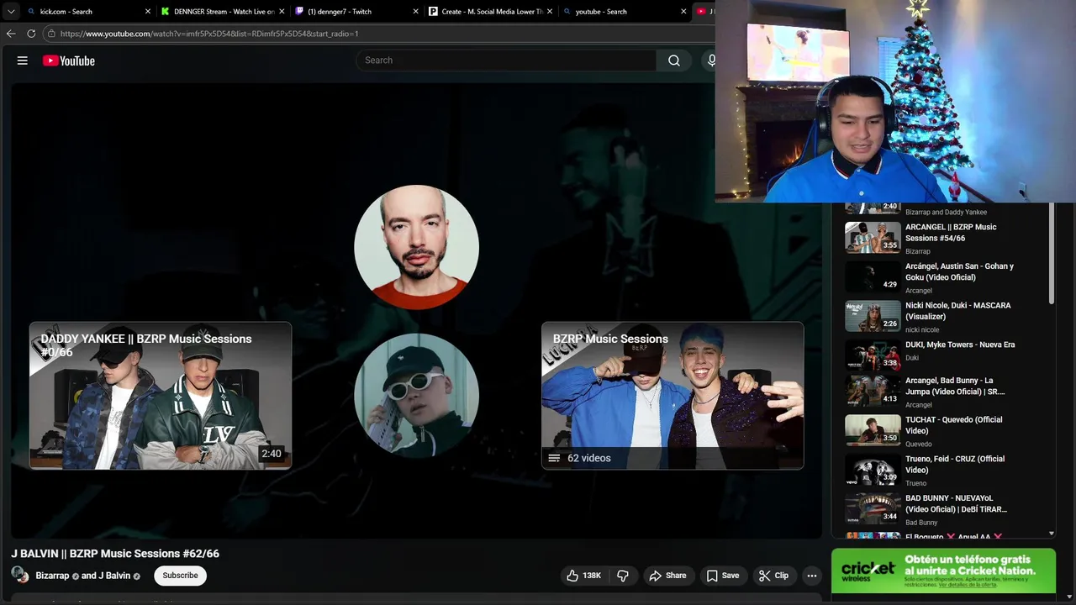Open BZRP Music Sessions playlist end card

pos(672,396)
